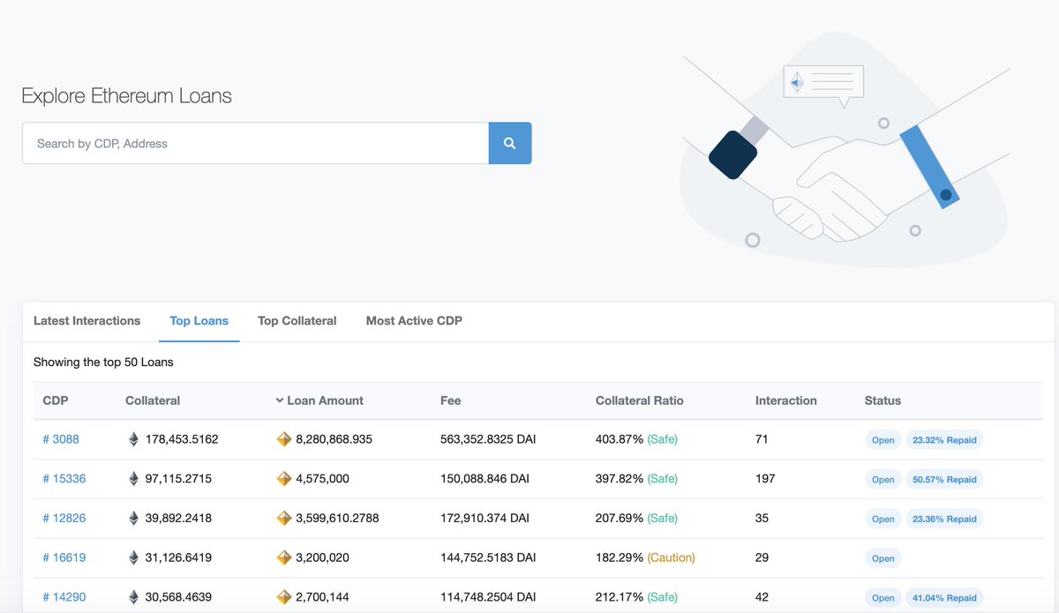
Task: Switch to the Top Collateral tab
Action: tap(297, 321)
